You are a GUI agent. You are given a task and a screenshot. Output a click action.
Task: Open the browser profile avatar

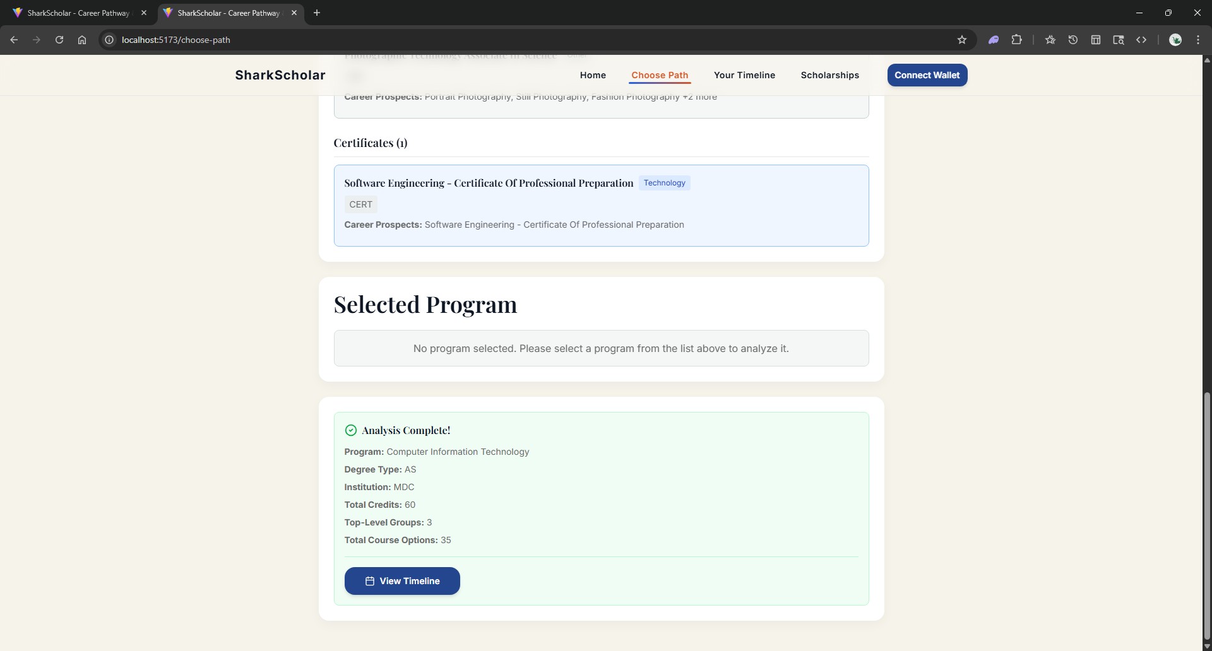pyautogui.click(x=1175, y=40)
